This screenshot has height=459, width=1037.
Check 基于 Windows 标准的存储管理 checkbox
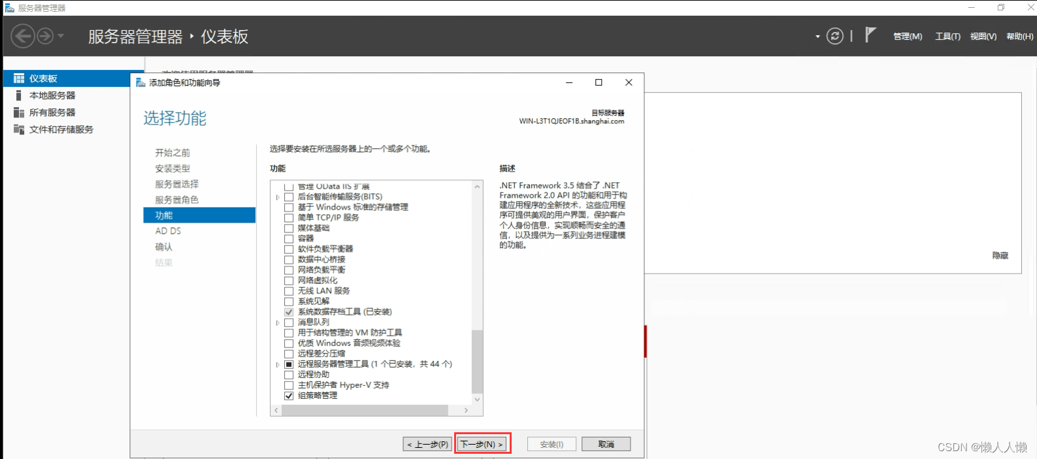289,207
